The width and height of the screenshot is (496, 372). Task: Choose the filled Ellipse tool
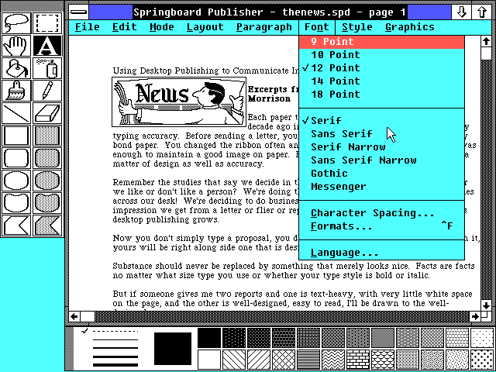click(47, 181)
